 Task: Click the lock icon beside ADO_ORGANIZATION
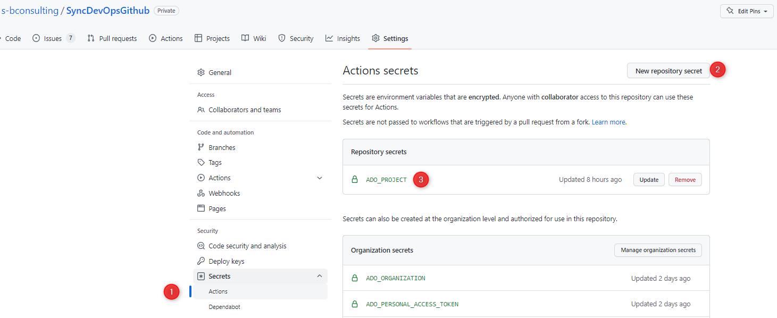coord(355,278)
